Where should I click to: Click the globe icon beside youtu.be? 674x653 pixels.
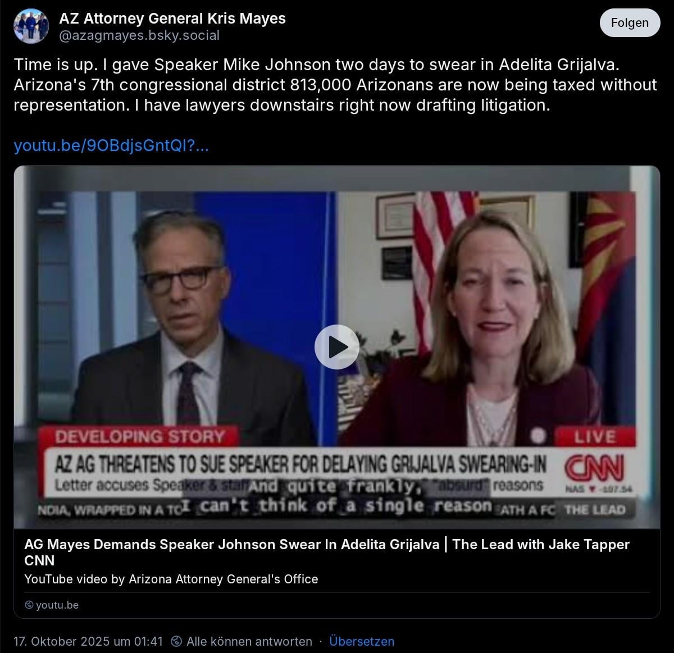point(29,605)
